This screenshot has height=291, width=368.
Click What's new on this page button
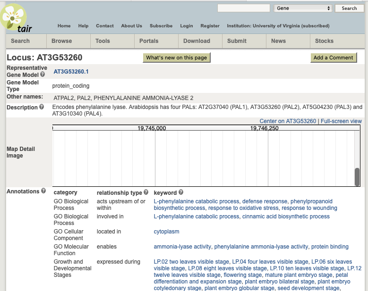(176, 58)
